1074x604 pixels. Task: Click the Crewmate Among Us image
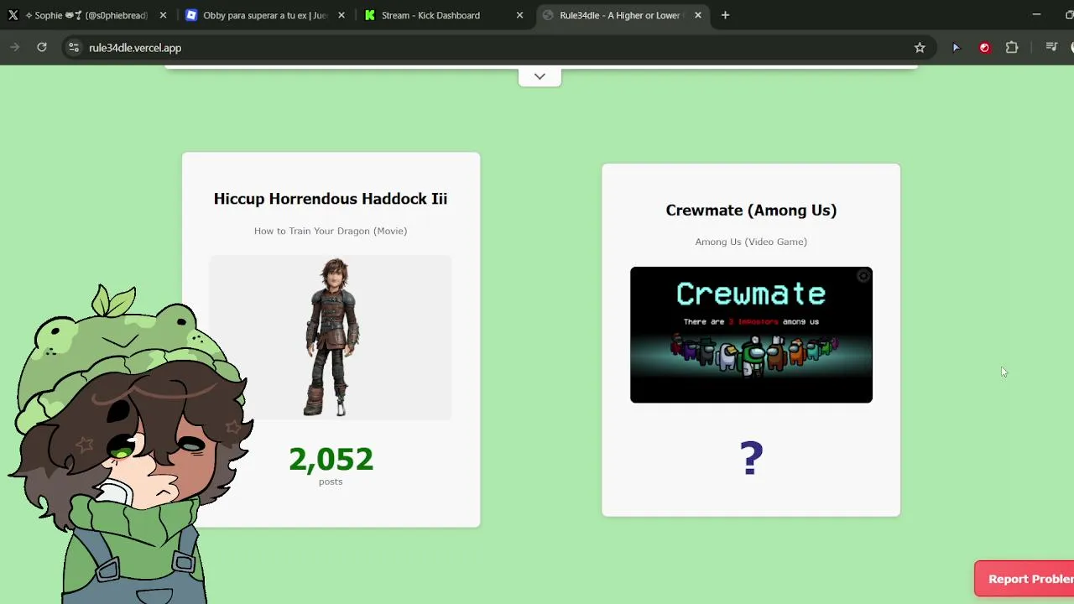coord(751,335)
